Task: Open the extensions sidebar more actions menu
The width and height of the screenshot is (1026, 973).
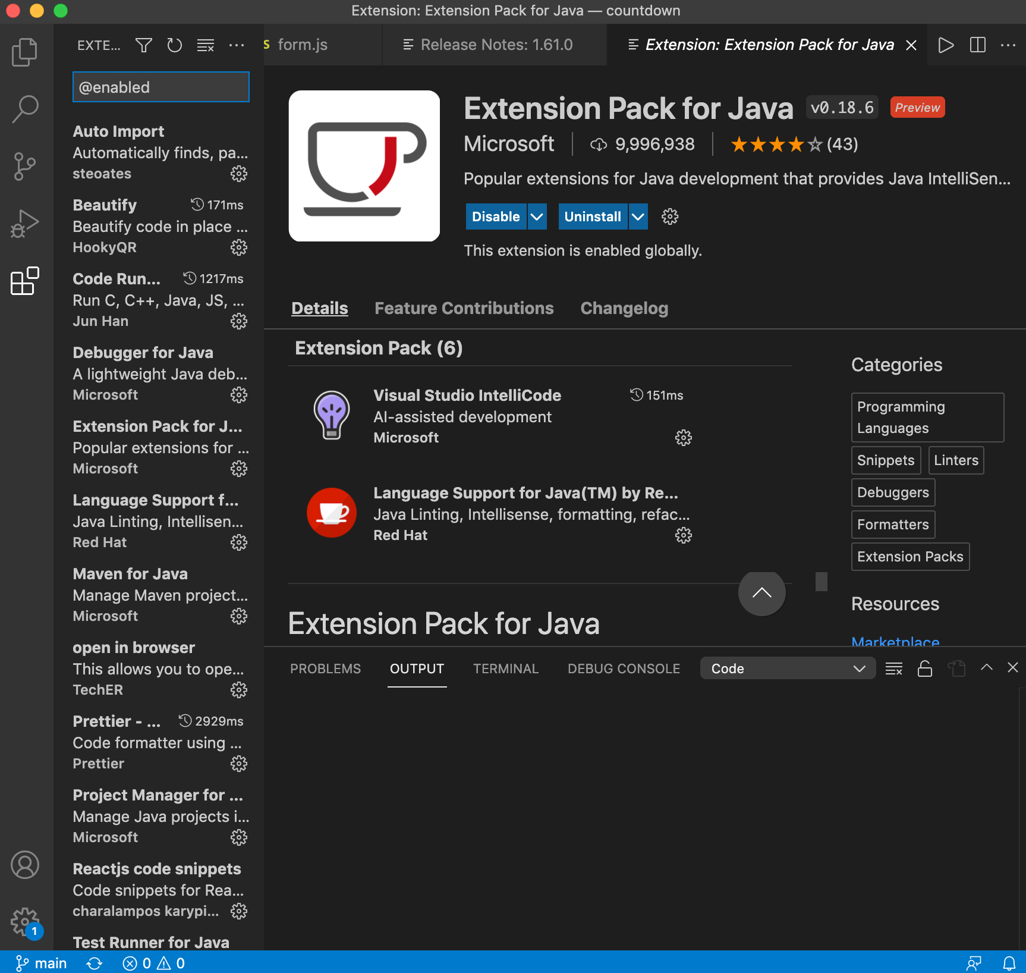Action: pyautogui.click(x=237, y=45)
